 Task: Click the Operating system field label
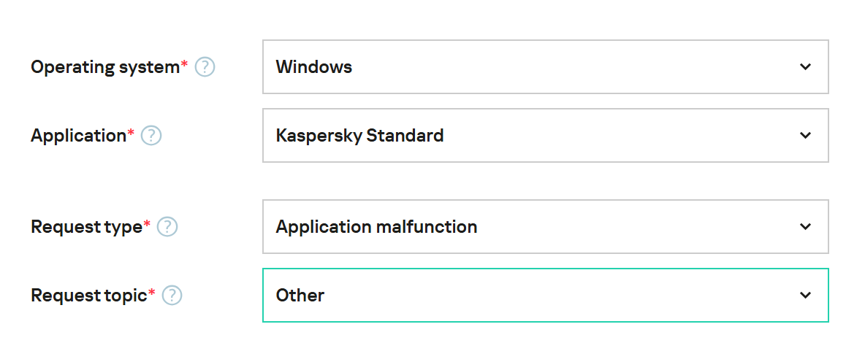pos(104,67)
